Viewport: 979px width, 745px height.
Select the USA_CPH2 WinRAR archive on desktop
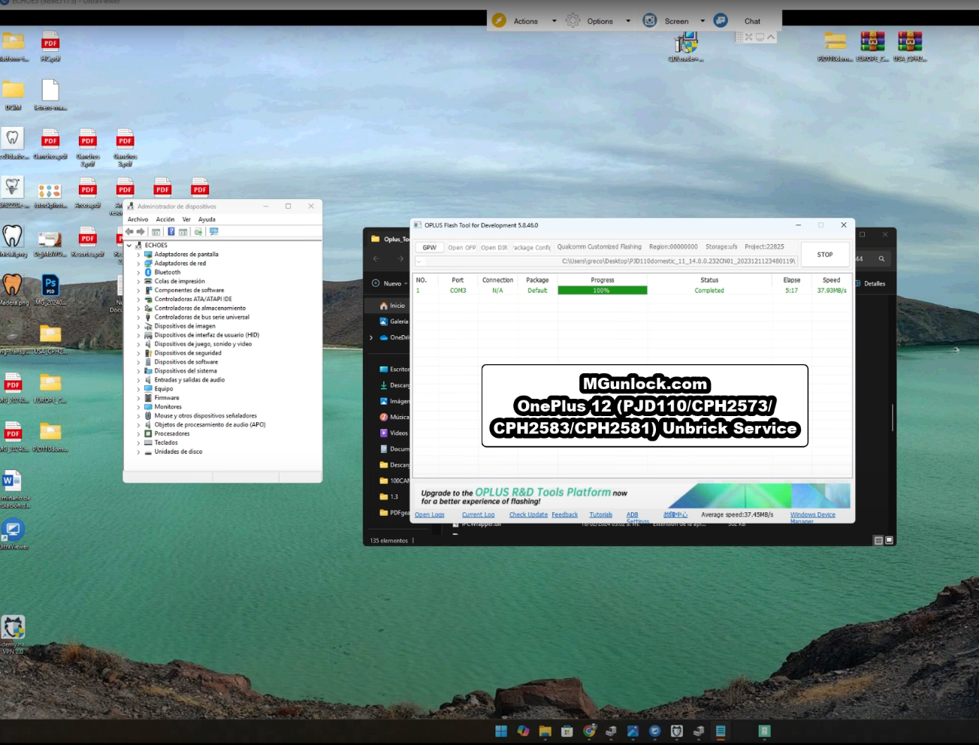tap(910, 47)
